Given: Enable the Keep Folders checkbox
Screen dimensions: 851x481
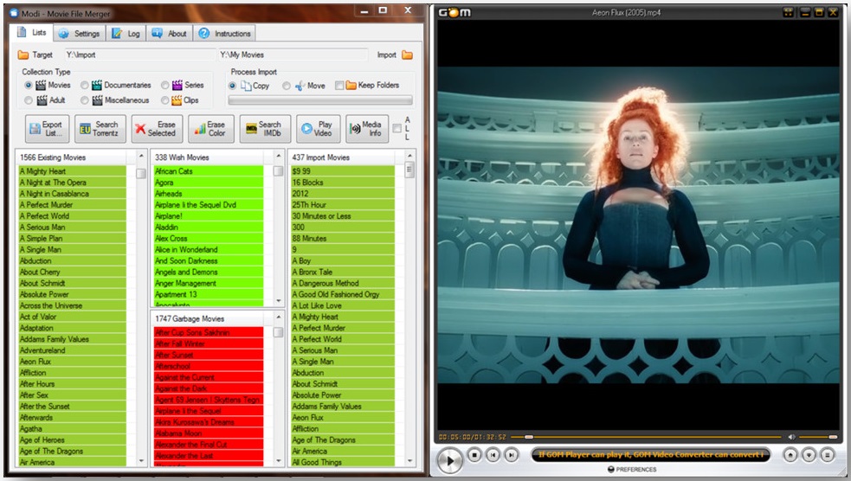Looking at the screenshot, I should click(339, 86).
